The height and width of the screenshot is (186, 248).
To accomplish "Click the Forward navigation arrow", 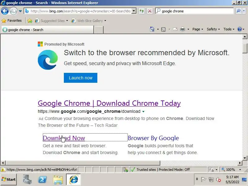I will 14,11.
